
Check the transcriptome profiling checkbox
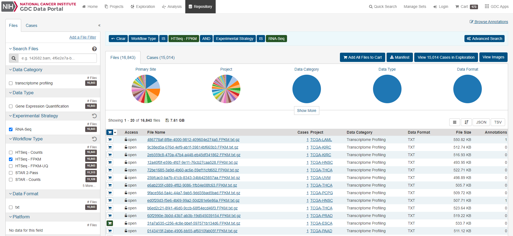click(11, 83)
